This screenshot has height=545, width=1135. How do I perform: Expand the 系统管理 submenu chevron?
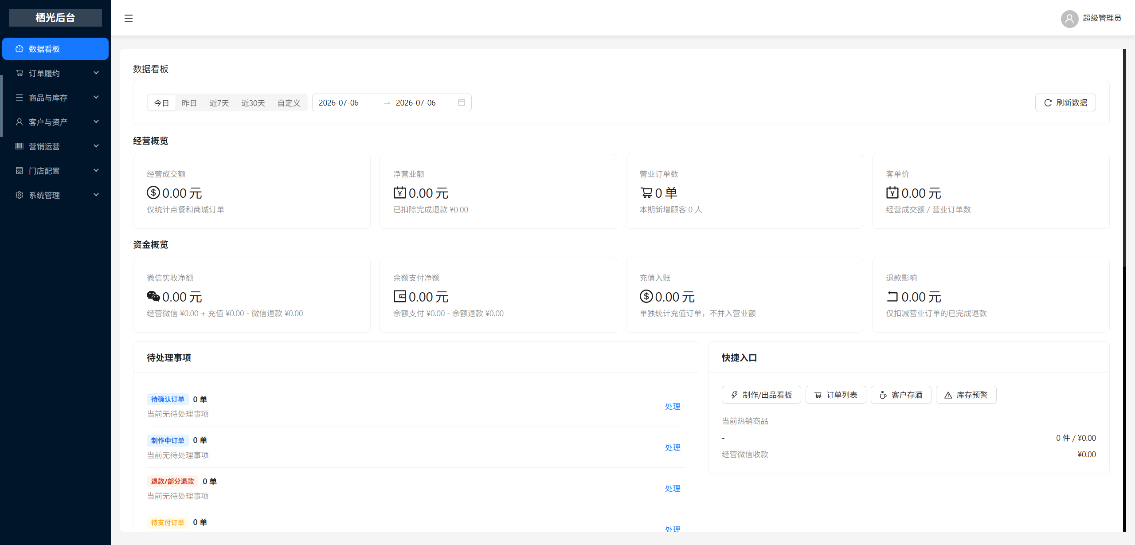pos(96,195)
